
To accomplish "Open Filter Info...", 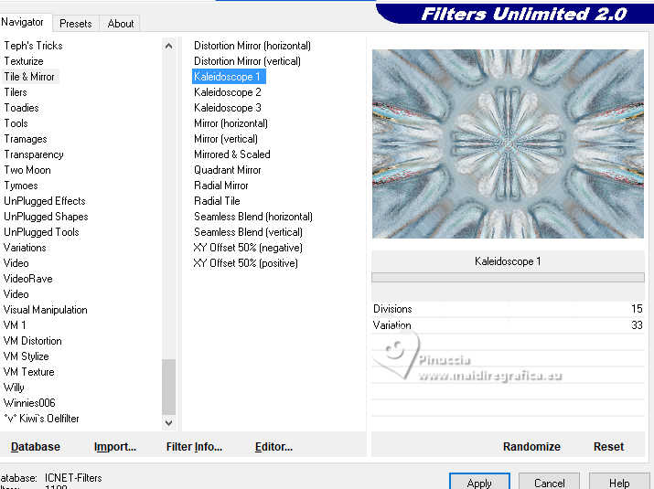I will 194,447.
